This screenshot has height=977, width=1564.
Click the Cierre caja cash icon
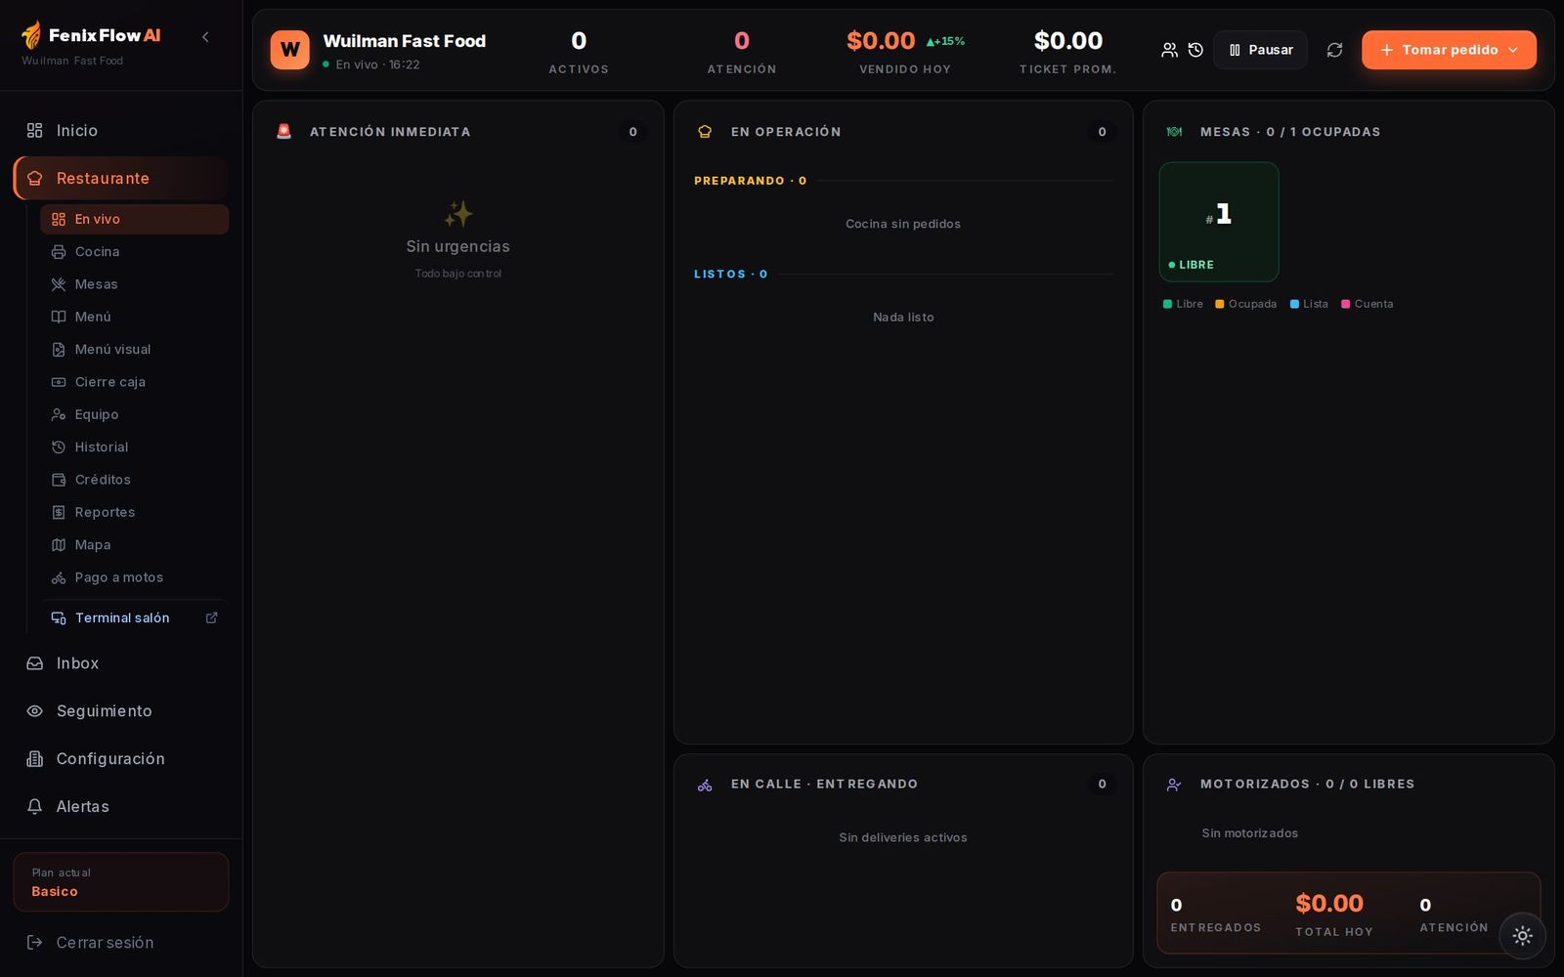[x=59, y=382]
